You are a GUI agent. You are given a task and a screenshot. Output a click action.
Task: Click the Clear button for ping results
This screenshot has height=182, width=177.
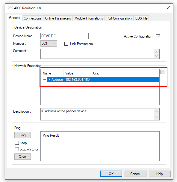click(22, 157)
